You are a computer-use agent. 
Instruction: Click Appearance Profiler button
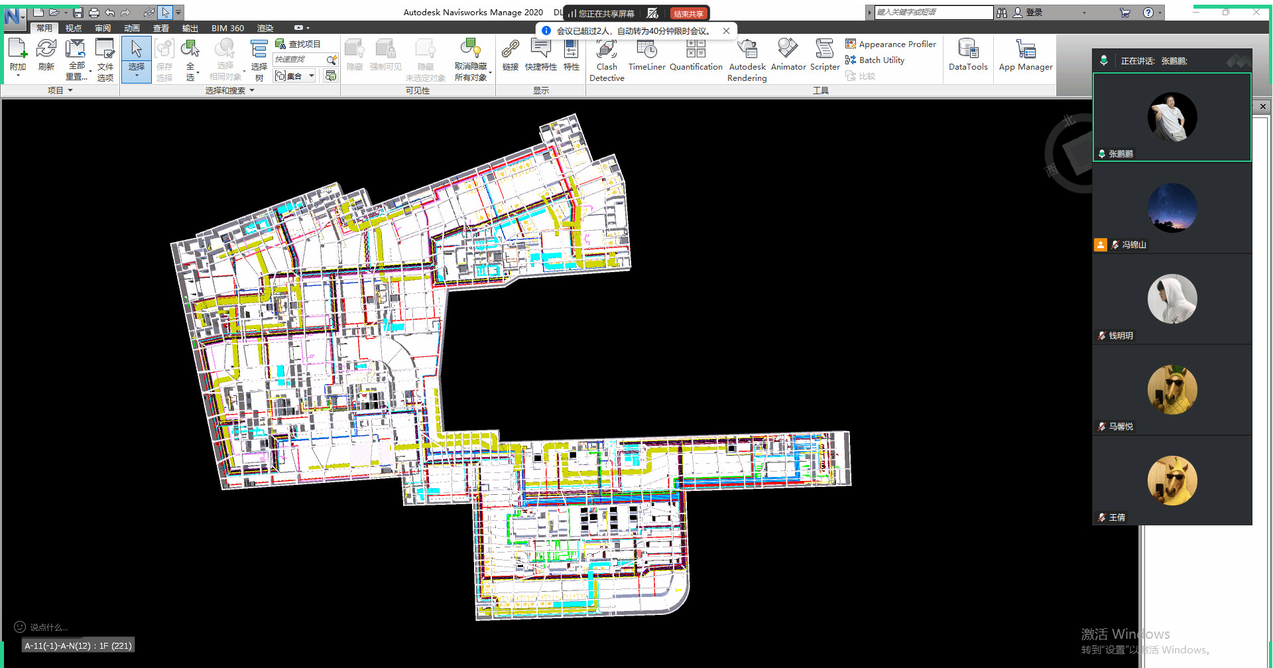890,44
